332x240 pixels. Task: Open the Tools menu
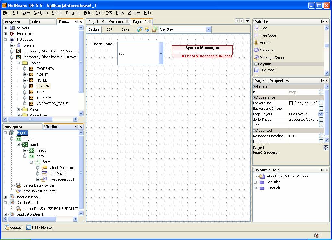[119, 13]
